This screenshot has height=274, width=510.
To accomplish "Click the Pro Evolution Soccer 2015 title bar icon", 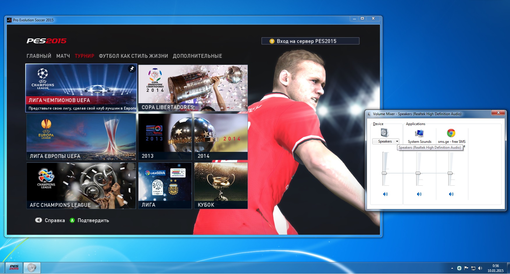I will click(9, 20).
